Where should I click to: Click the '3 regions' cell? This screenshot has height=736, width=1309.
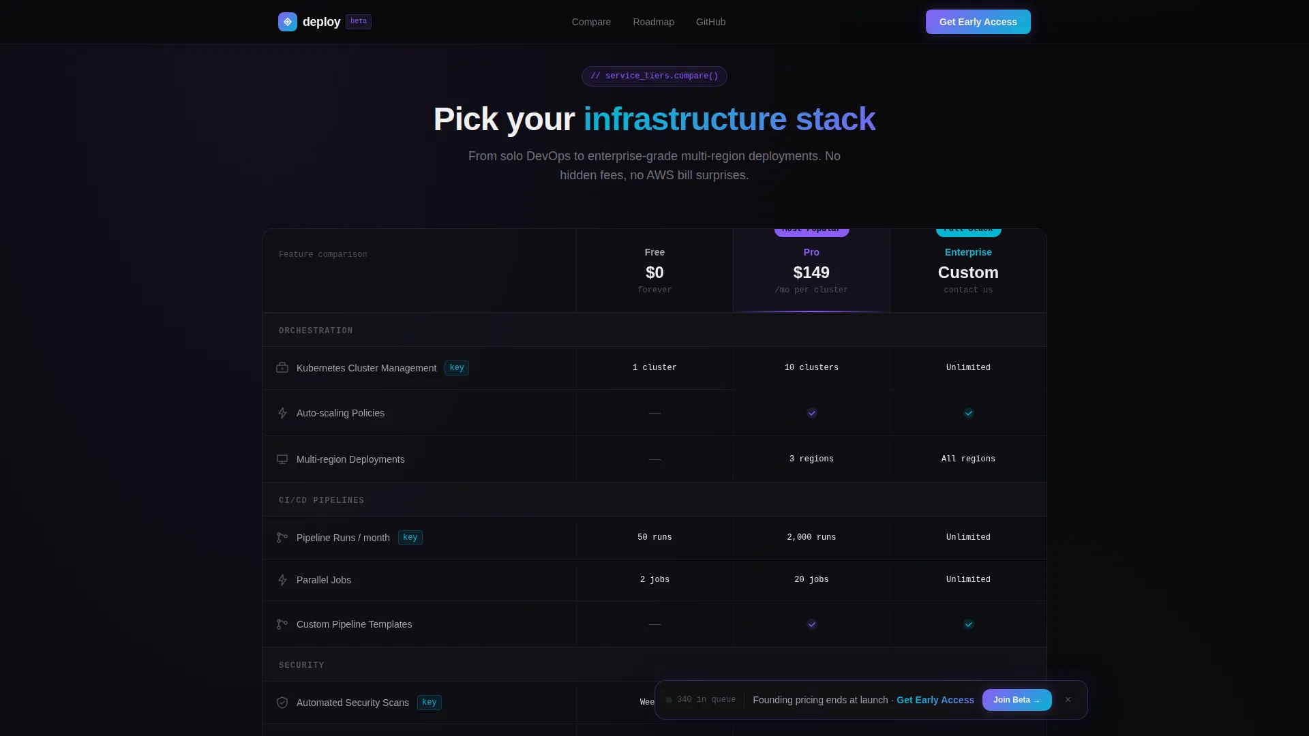811,459
